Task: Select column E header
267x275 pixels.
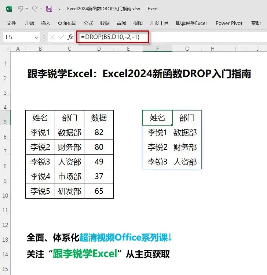Action: coord(128,48)
